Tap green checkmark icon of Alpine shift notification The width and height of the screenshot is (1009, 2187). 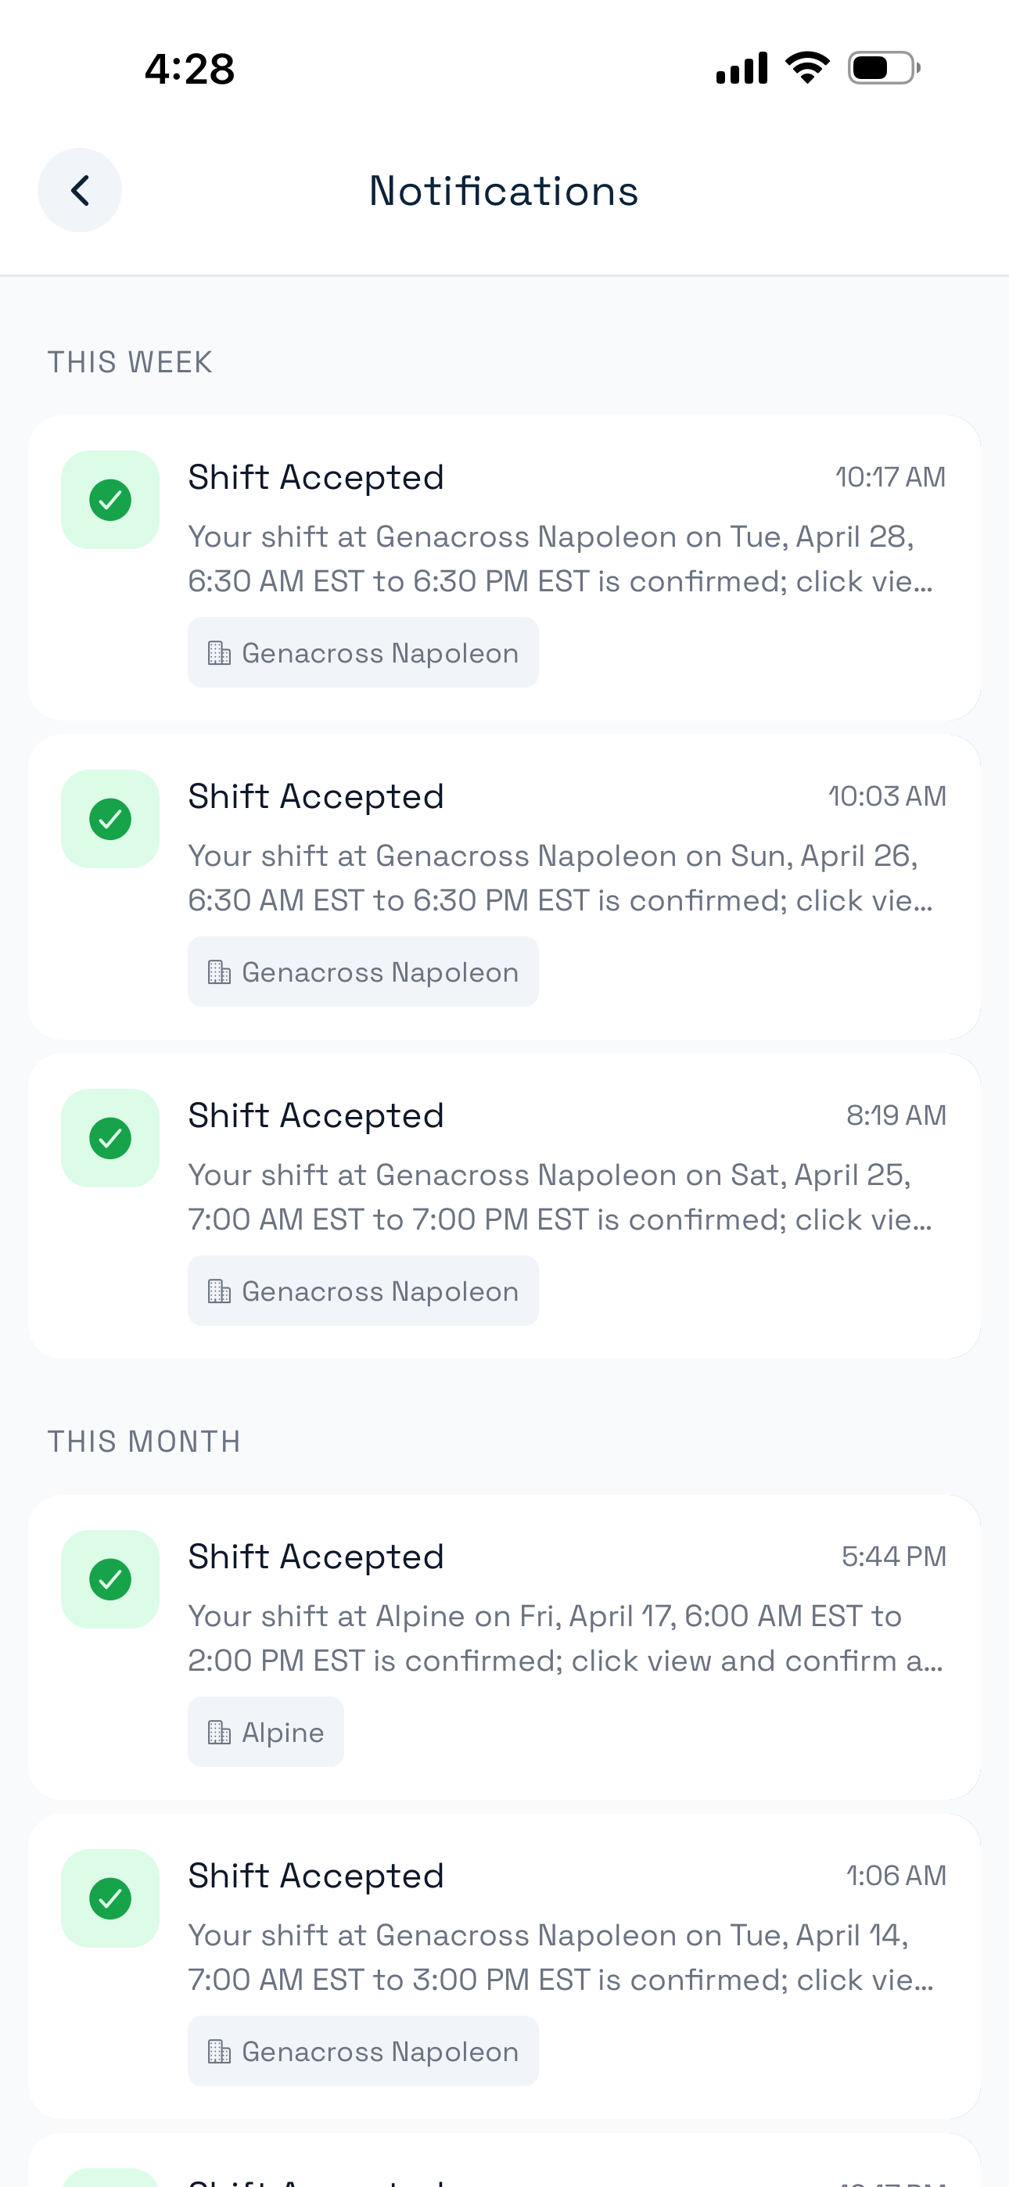click(110, 1580)
